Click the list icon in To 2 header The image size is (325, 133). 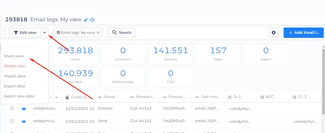click(229, 97)
